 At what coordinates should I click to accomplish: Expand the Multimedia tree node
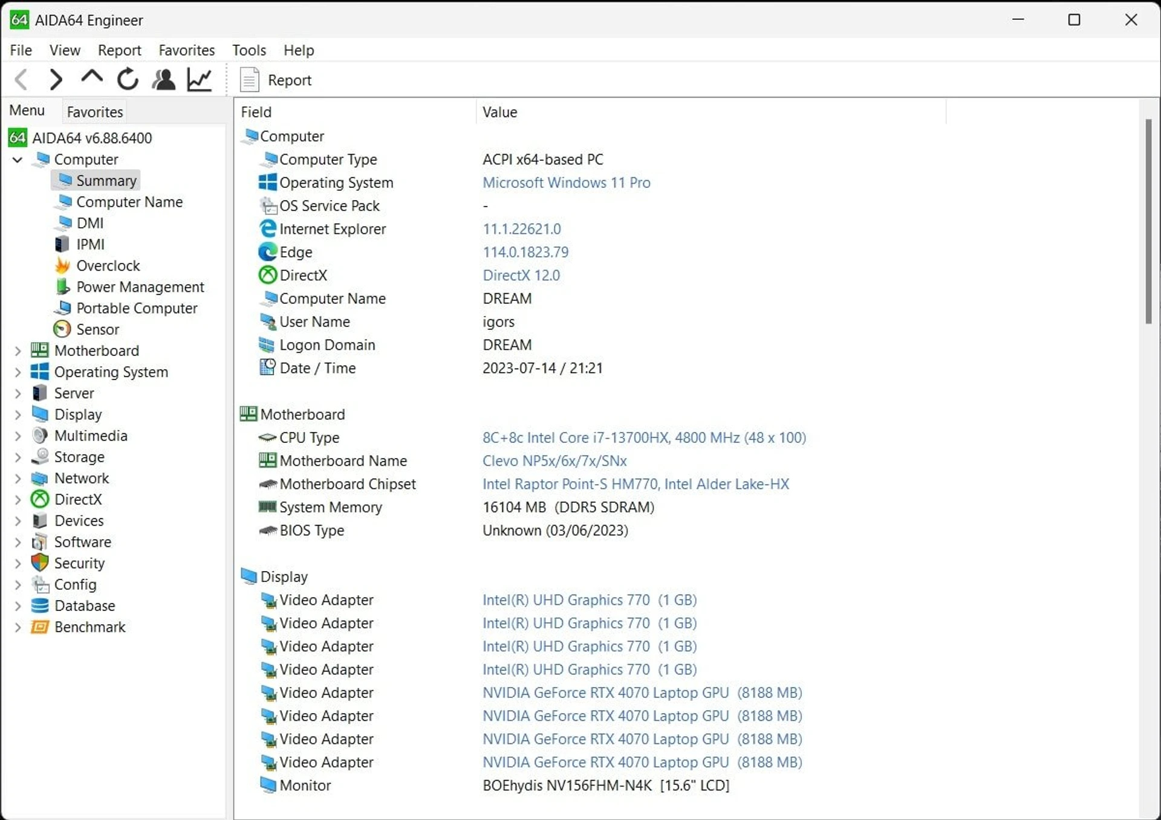click(x=18, y=436)
